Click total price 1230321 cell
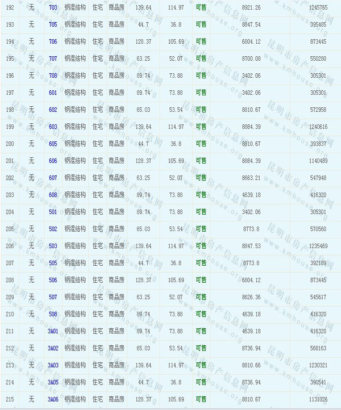 point(318,365)
